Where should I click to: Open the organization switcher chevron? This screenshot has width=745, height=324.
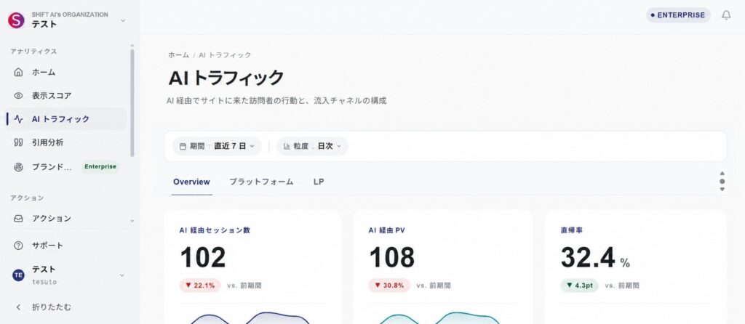click(123, 20)
